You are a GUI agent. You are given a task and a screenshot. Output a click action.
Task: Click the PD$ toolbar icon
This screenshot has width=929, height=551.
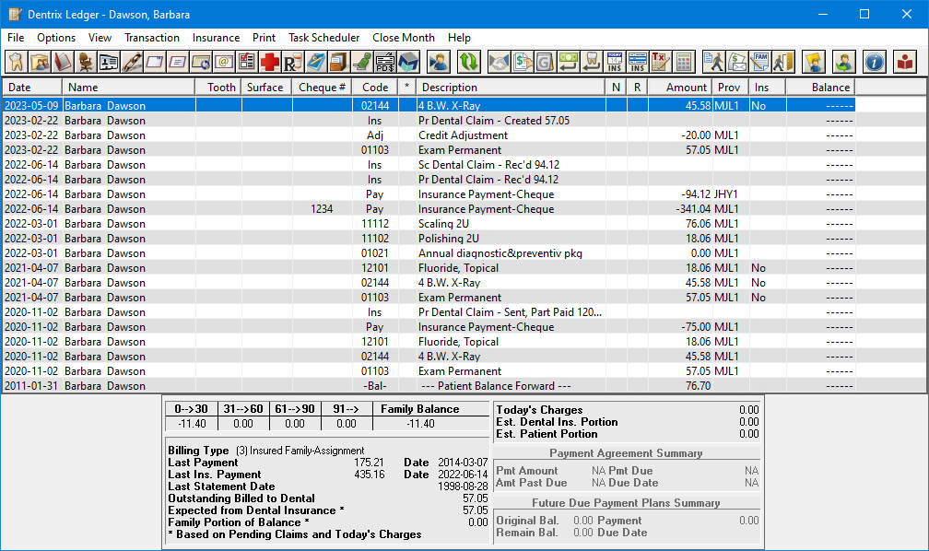tap(385, 62)
